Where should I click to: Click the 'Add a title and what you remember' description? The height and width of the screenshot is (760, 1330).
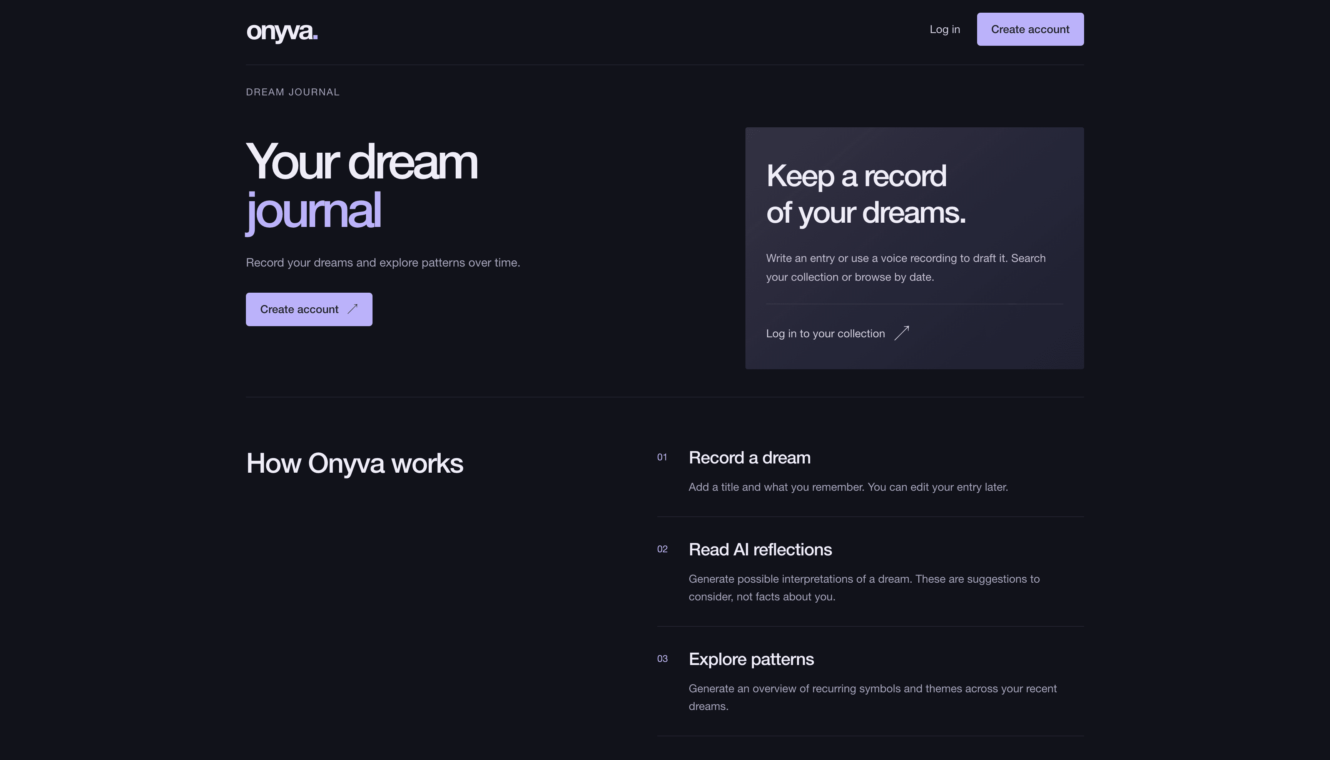[848, 487]
